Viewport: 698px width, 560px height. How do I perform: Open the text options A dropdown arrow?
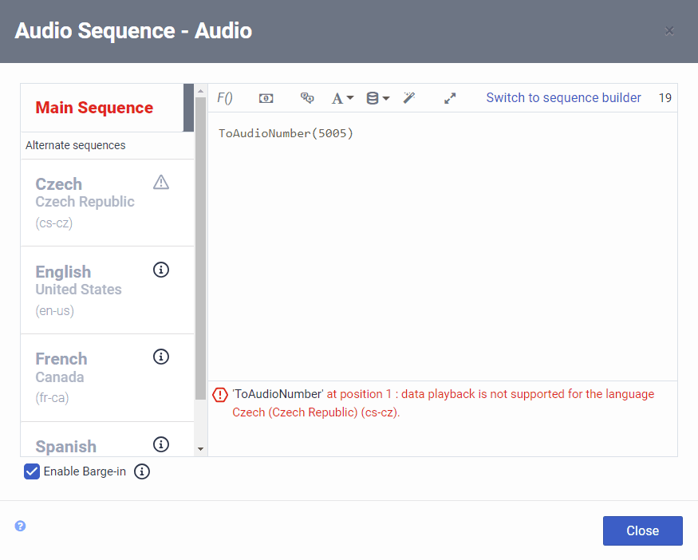pyautogui.click(x=348, y=97)
